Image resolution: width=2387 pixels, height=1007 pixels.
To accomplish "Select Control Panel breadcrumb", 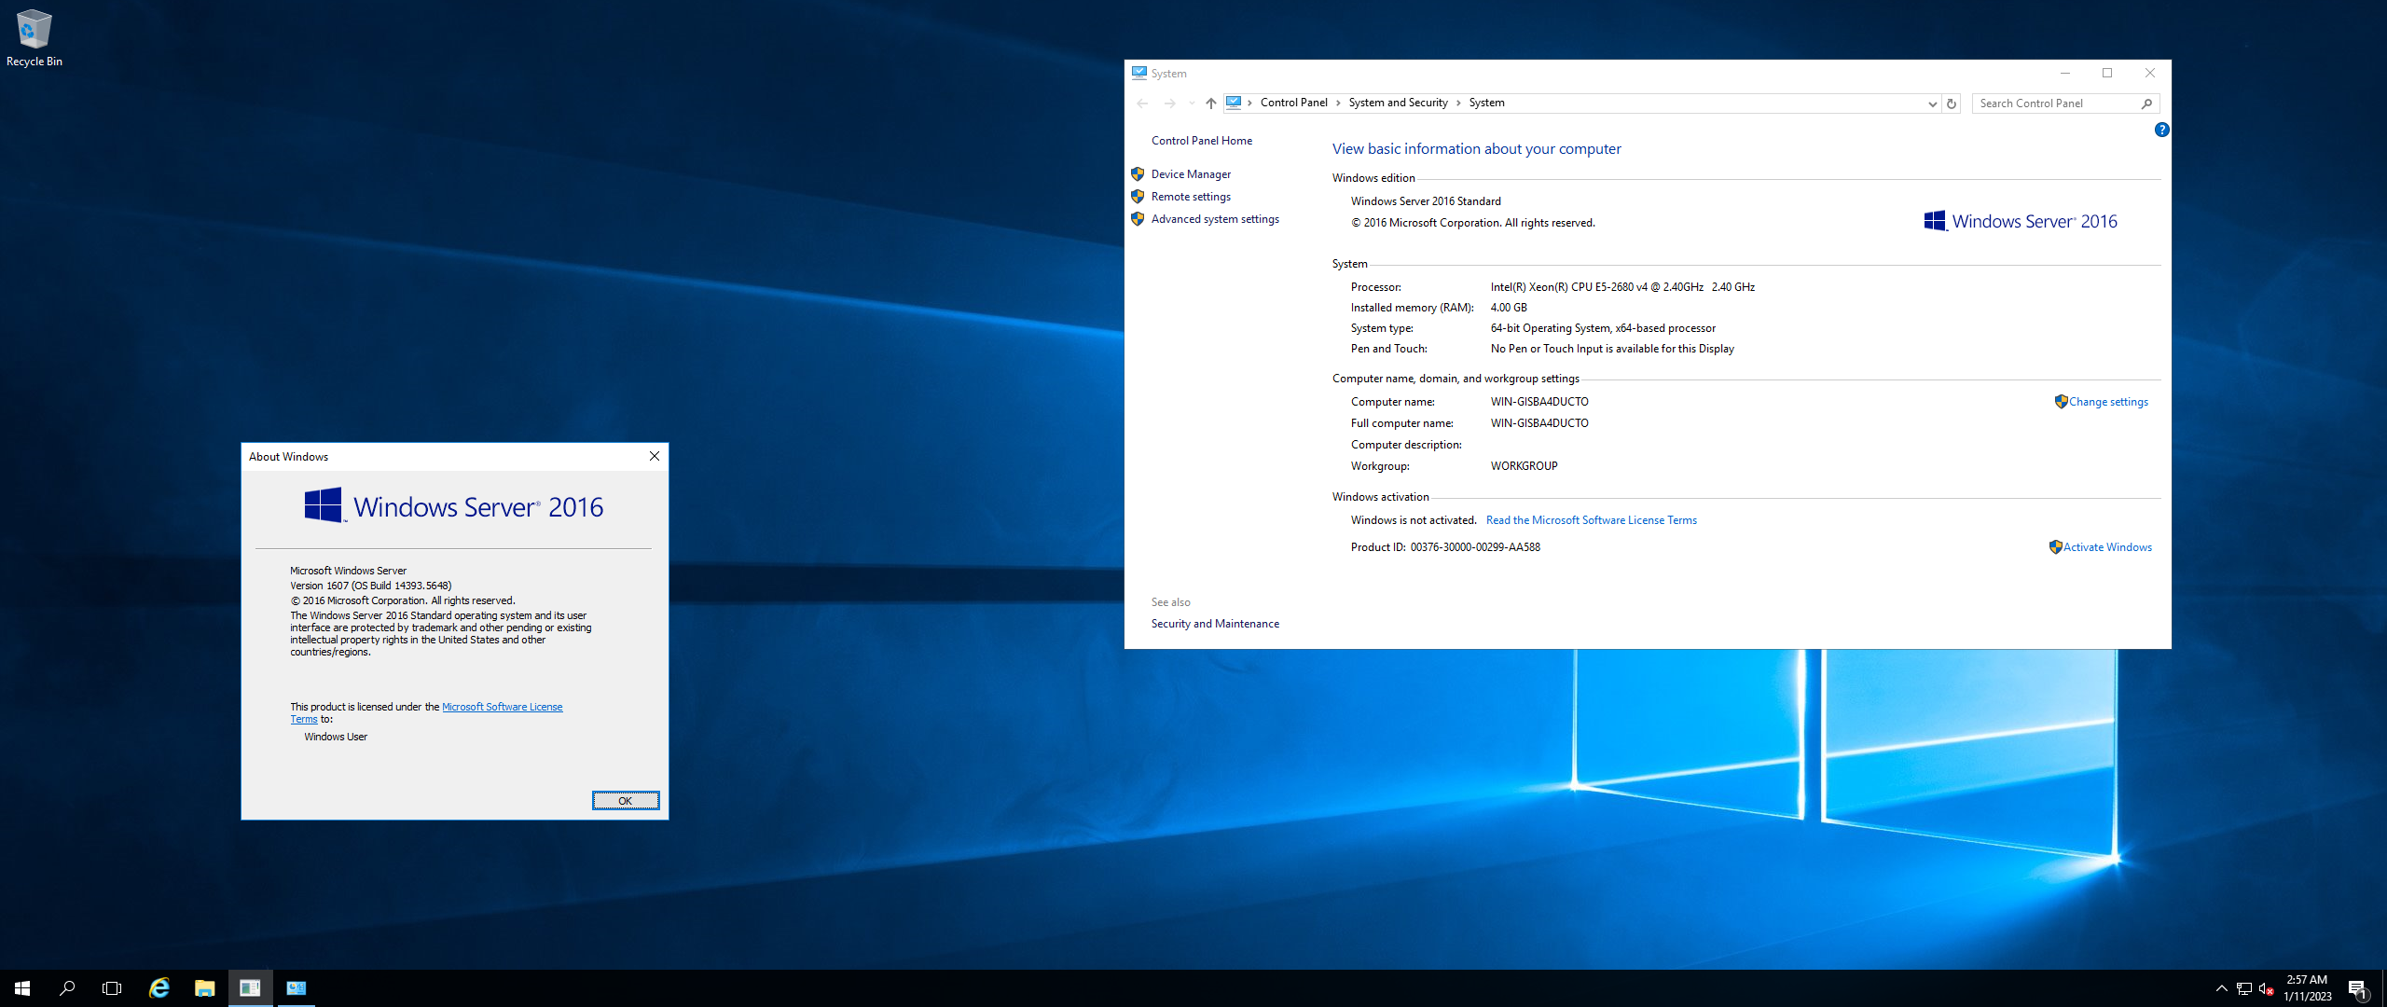I will pyautogui.click(x=1293, y=103).
